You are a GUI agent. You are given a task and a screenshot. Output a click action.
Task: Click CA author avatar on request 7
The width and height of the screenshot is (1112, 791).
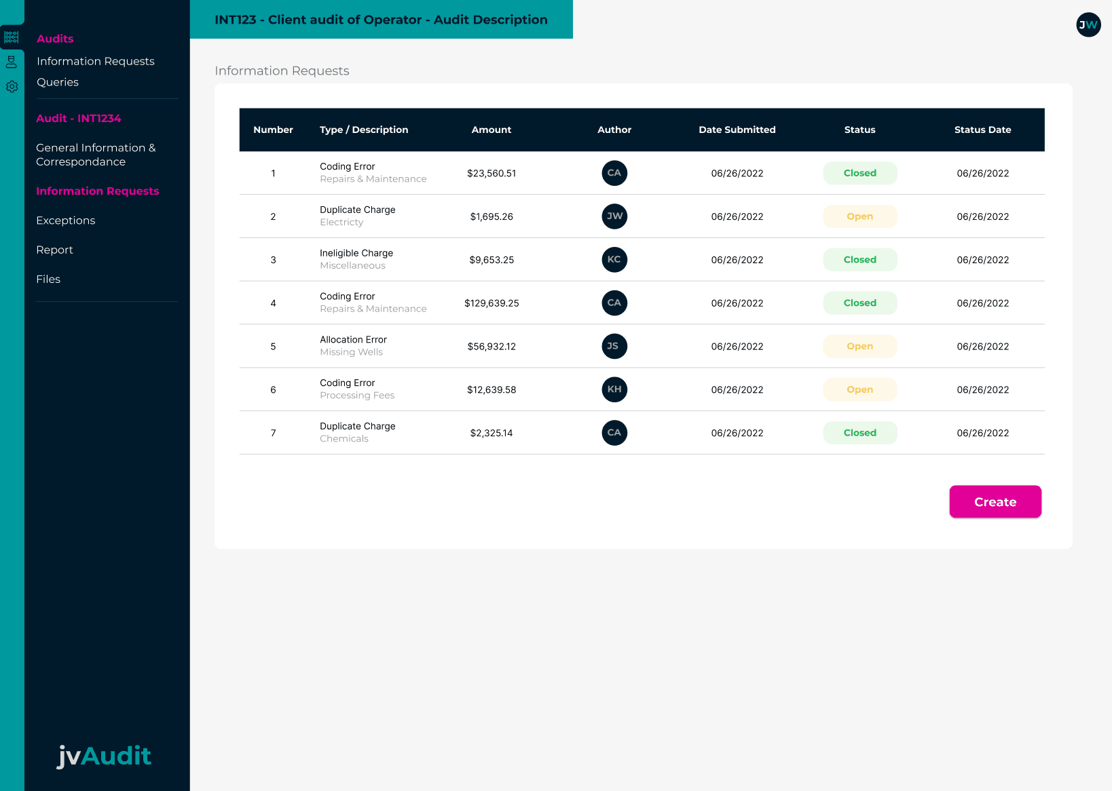point(614,433)
